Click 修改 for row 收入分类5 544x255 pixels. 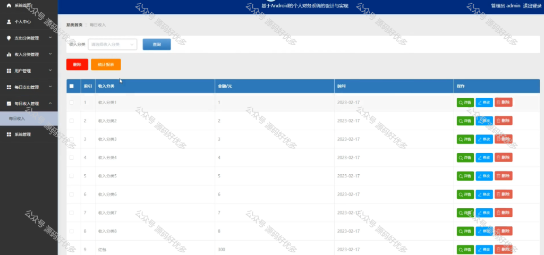coord(484,176)
